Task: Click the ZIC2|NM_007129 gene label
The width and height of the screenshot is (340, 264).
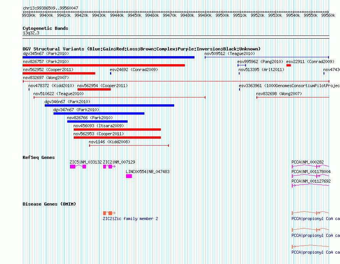Action: (119, 162)
